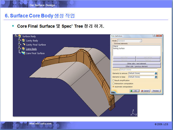Disable the Automatic extrapolation checkbox
The height and width of the screenshot is (130, 173).
(x=113, y=87)
